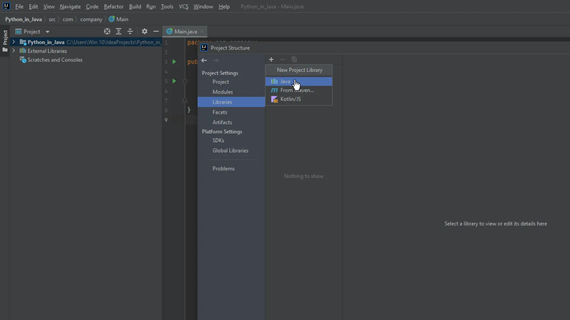The height and width of the screenshot is (320, 570).
Task: Click the back navigation arrow icon
Action: tap(204, 59)
